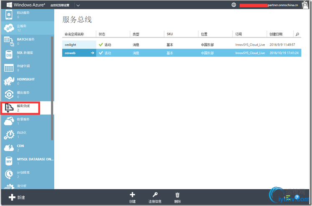Viewport: 312px width, 206px height.
Task: Click the 2016/10/19 17:41:24 date cell
Action: (284, 53)
